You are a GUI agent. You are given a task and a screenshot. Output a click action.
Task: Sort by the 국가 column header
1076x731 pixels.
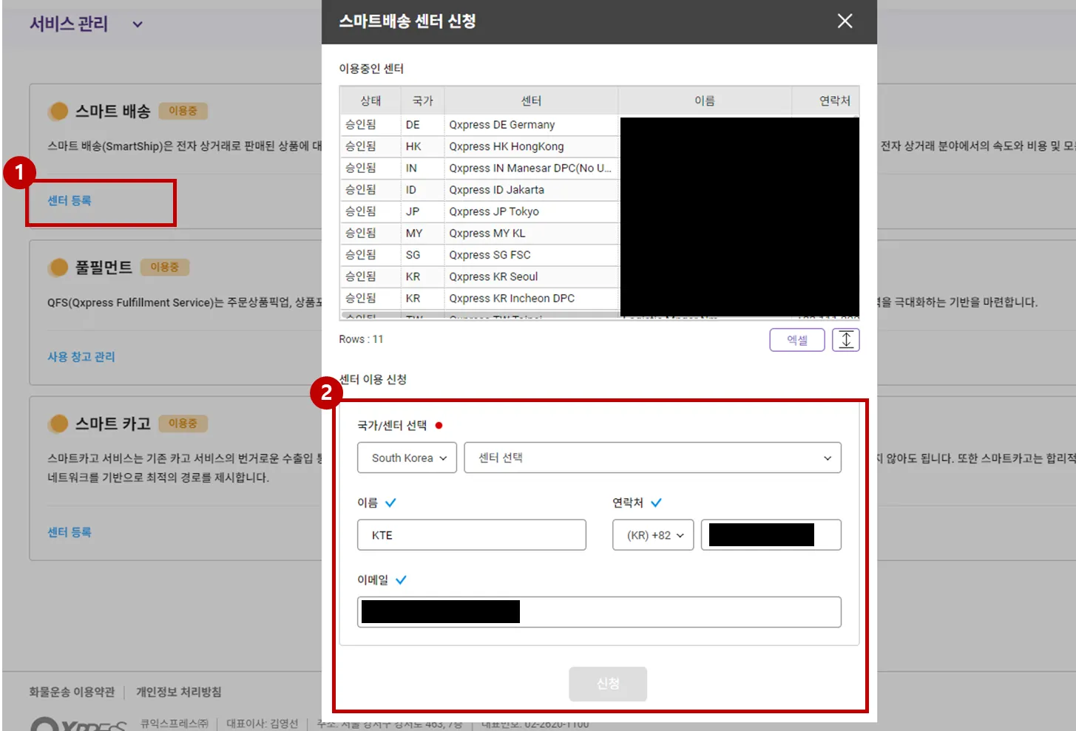(423, 101)
